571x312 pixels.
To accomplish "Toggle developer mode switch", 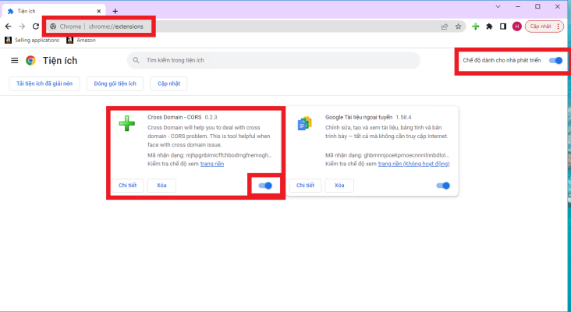I will click(555, 60).
